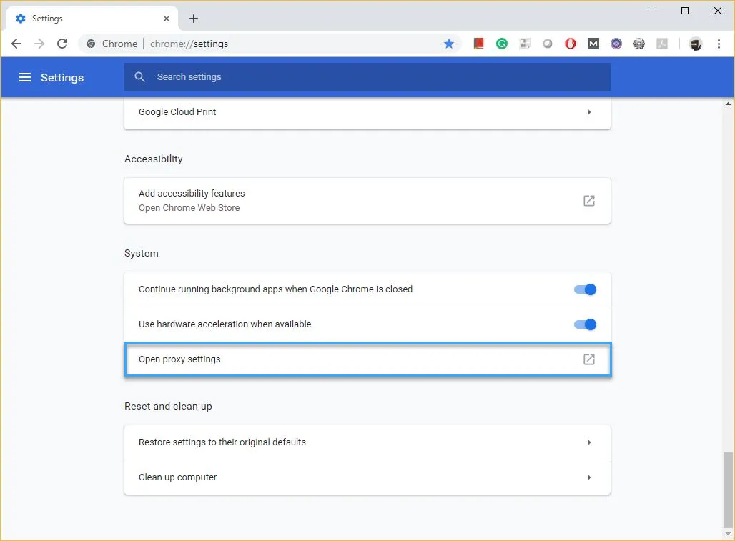Open the Adobe Acrobat extension
Screen dimensions: 735x541
pos(661,44)
